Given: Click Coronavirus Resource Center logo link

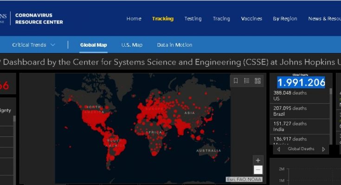Looking at the screenshot, I should pyautogui.click(x=39, y=18).
